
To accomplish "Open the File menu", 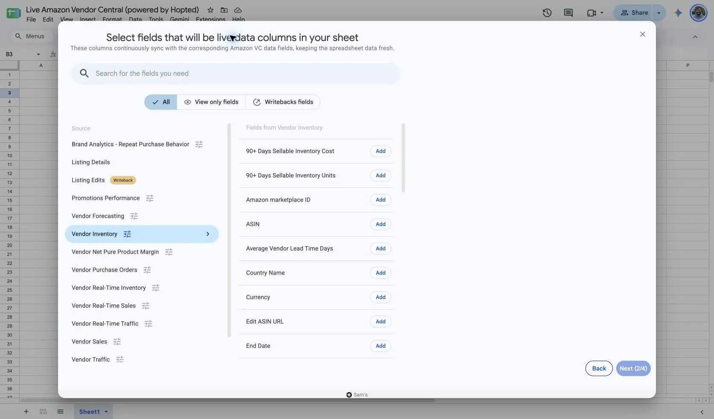I will (31, 19).
